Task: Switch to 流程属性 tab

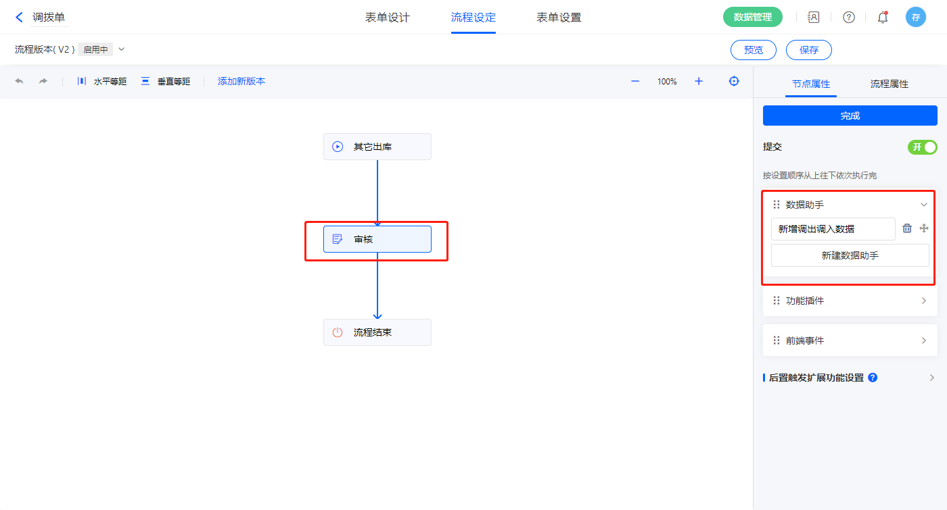Action: pos(889,84)
